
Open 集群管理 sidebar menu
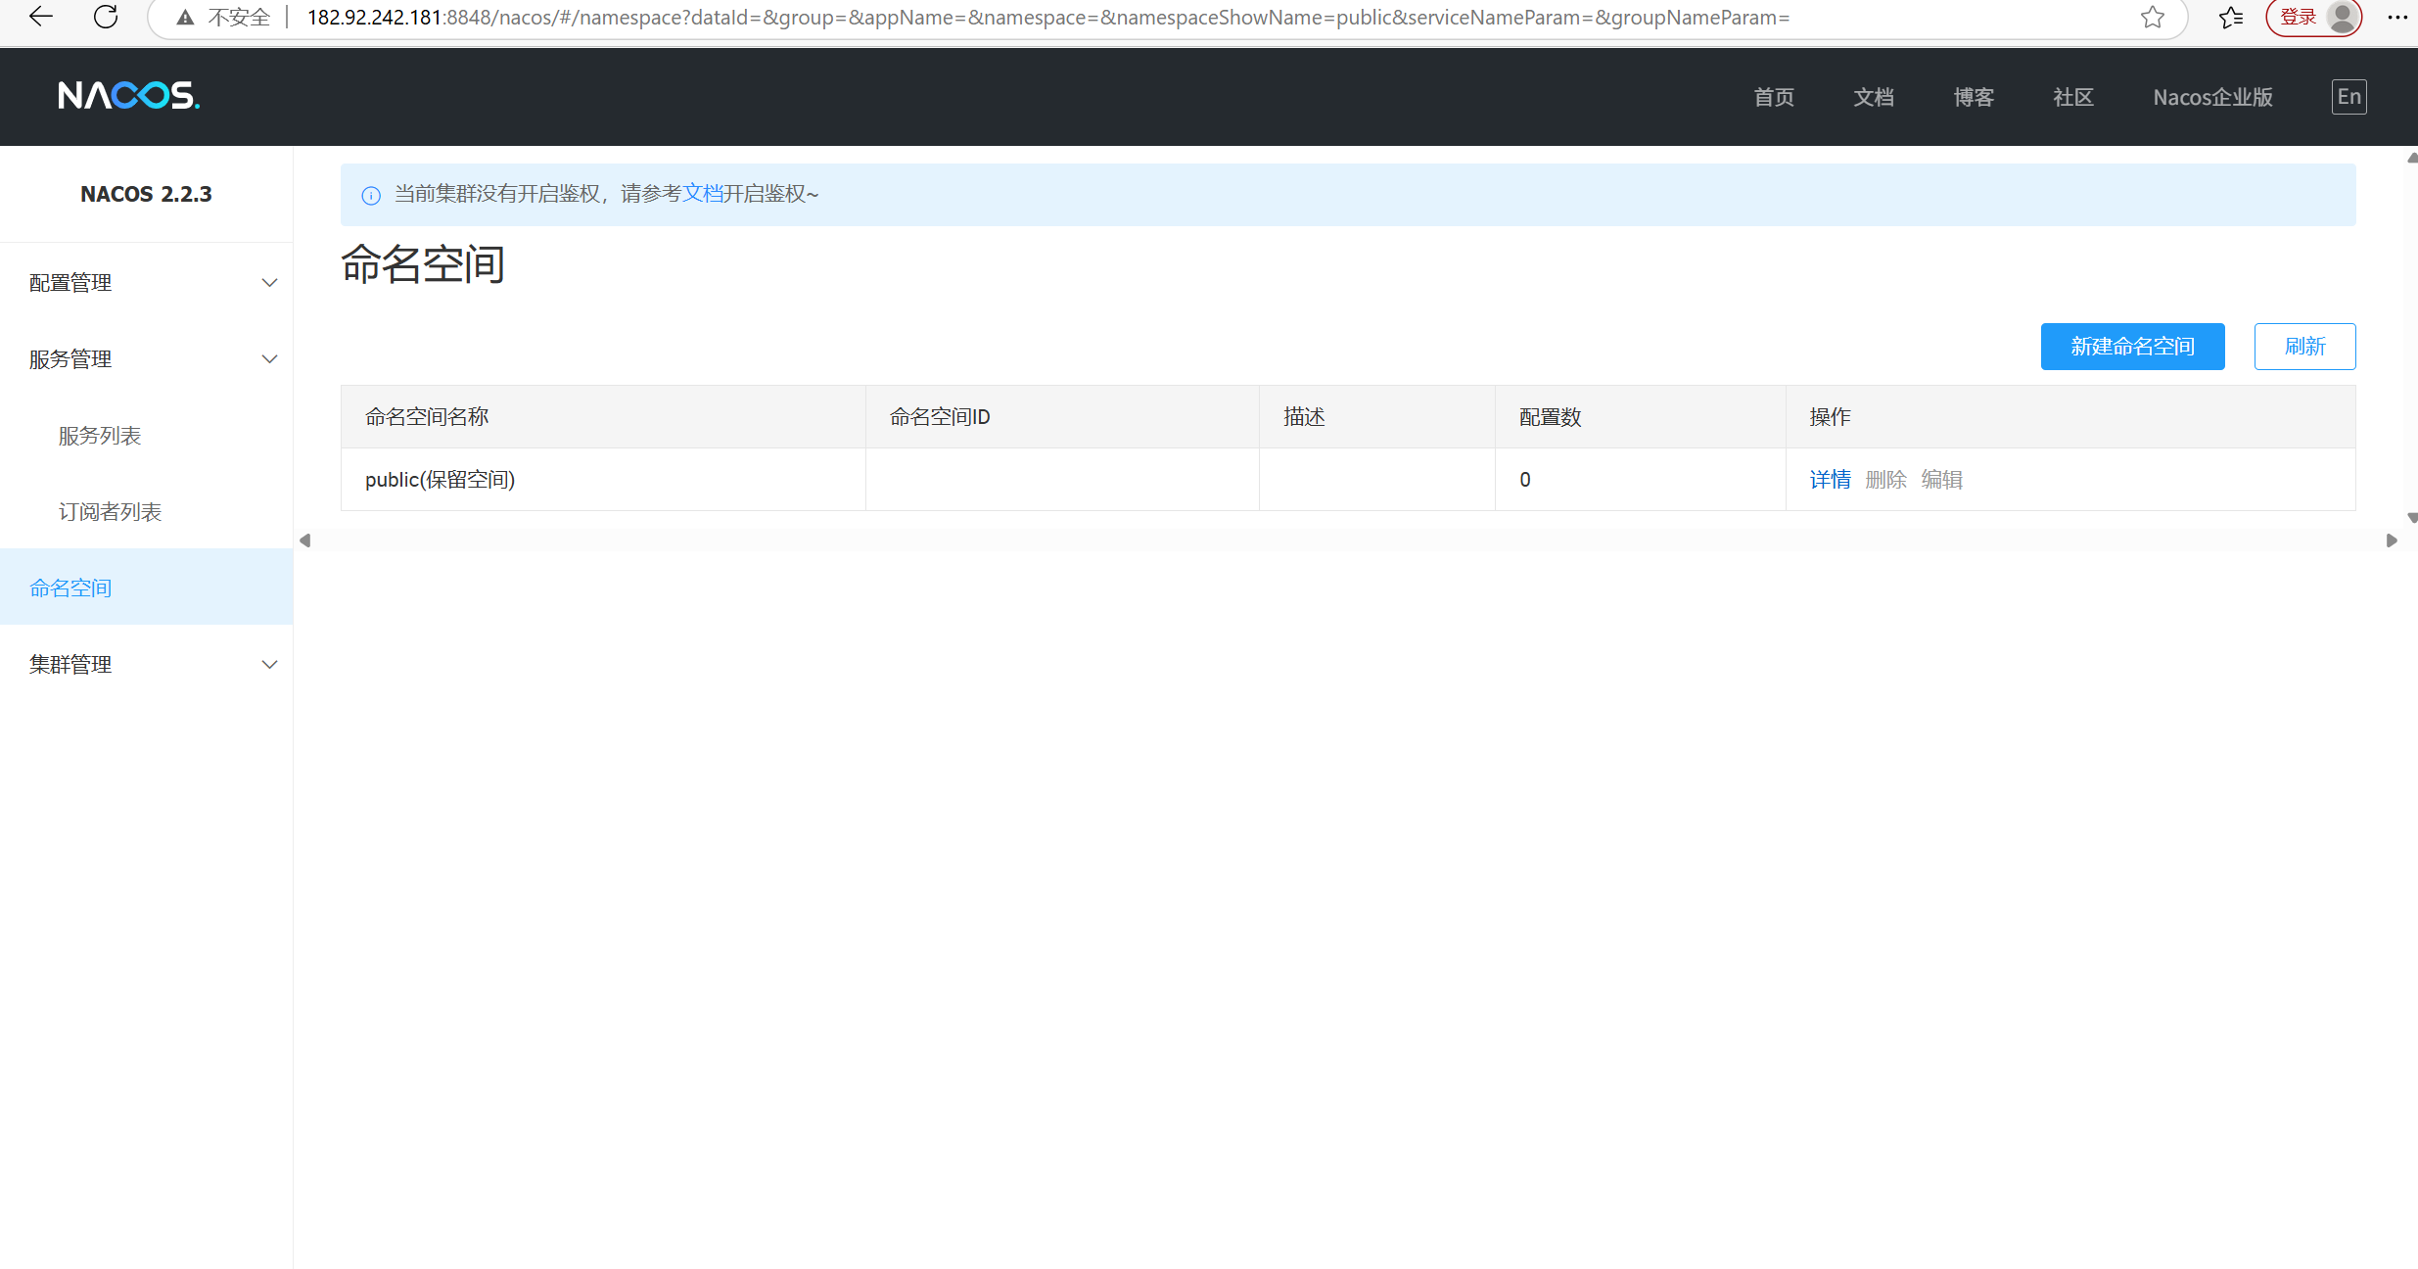(x=147, y=665)
